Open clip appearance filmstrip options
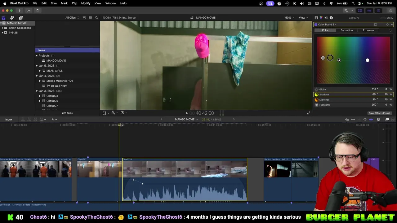Viewport: 397px width, 223px height. click(90, 18)
